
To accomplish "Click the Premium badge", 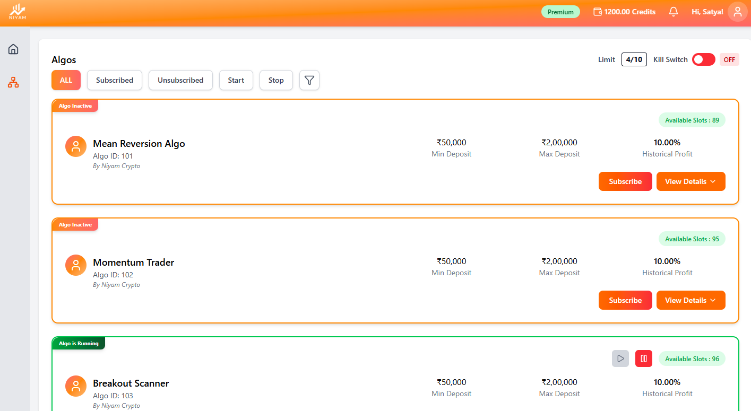I will pyautogui.click(x=560, y=12).
